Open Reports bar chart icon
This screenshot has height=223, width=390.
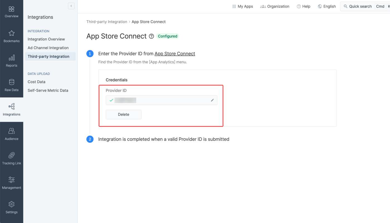[11, 58]
